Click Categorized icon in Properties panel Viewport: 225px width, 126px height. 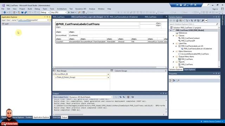[171, 80]
